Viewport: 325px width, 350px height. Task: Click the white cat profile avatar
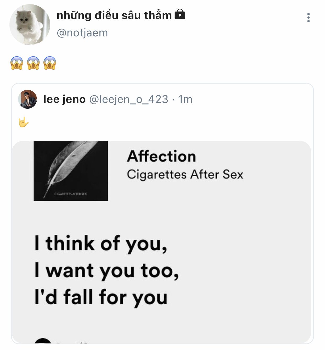click(30, 25)
